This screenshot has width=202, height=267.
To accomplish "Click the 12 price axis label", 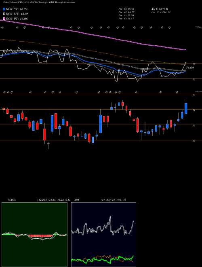I will point(194,141).
